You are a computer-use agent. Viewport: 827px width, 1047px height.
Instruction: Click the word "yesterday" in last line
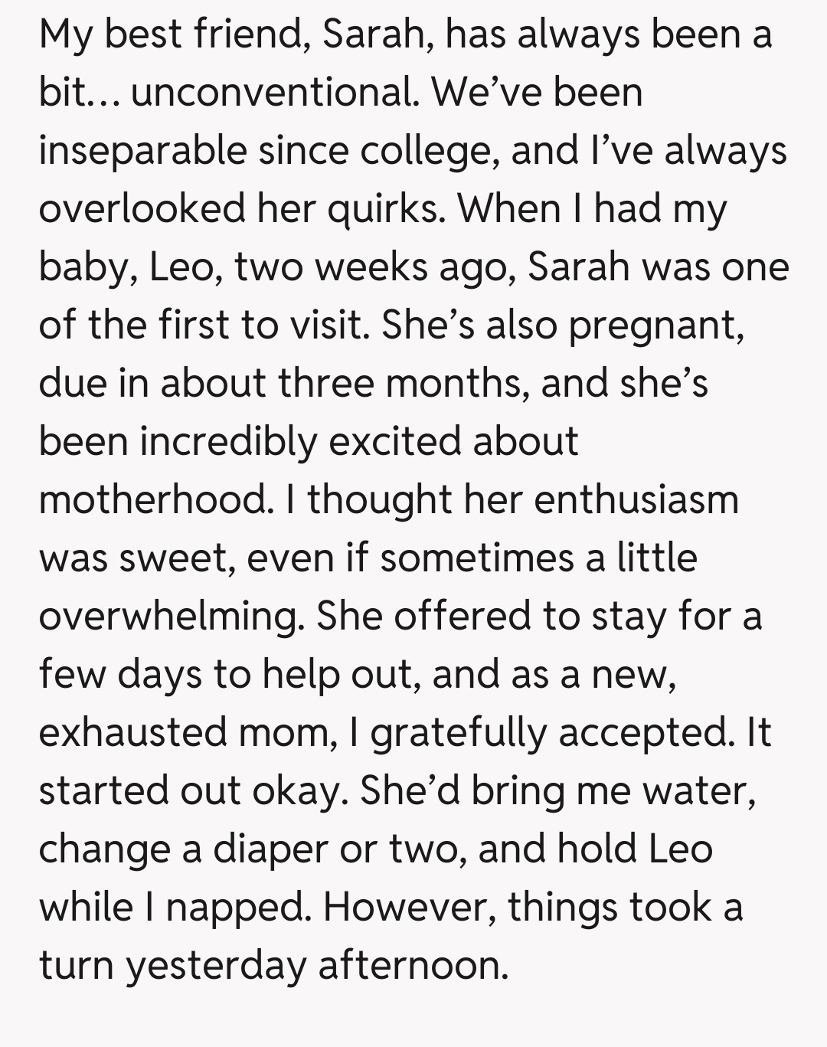point(216,965)
